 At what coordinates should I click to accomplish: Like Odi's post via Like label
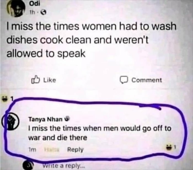50,80
